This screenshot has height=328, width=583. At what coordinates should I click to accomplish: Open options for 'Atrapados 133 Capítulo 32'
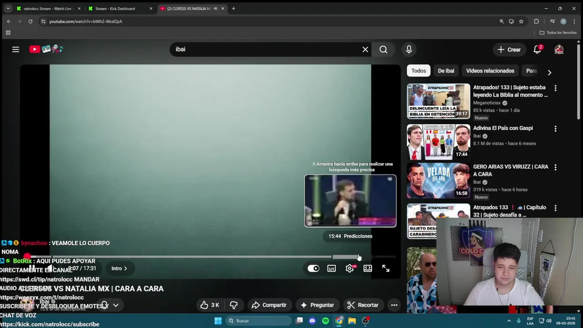[x=555, y=208]
